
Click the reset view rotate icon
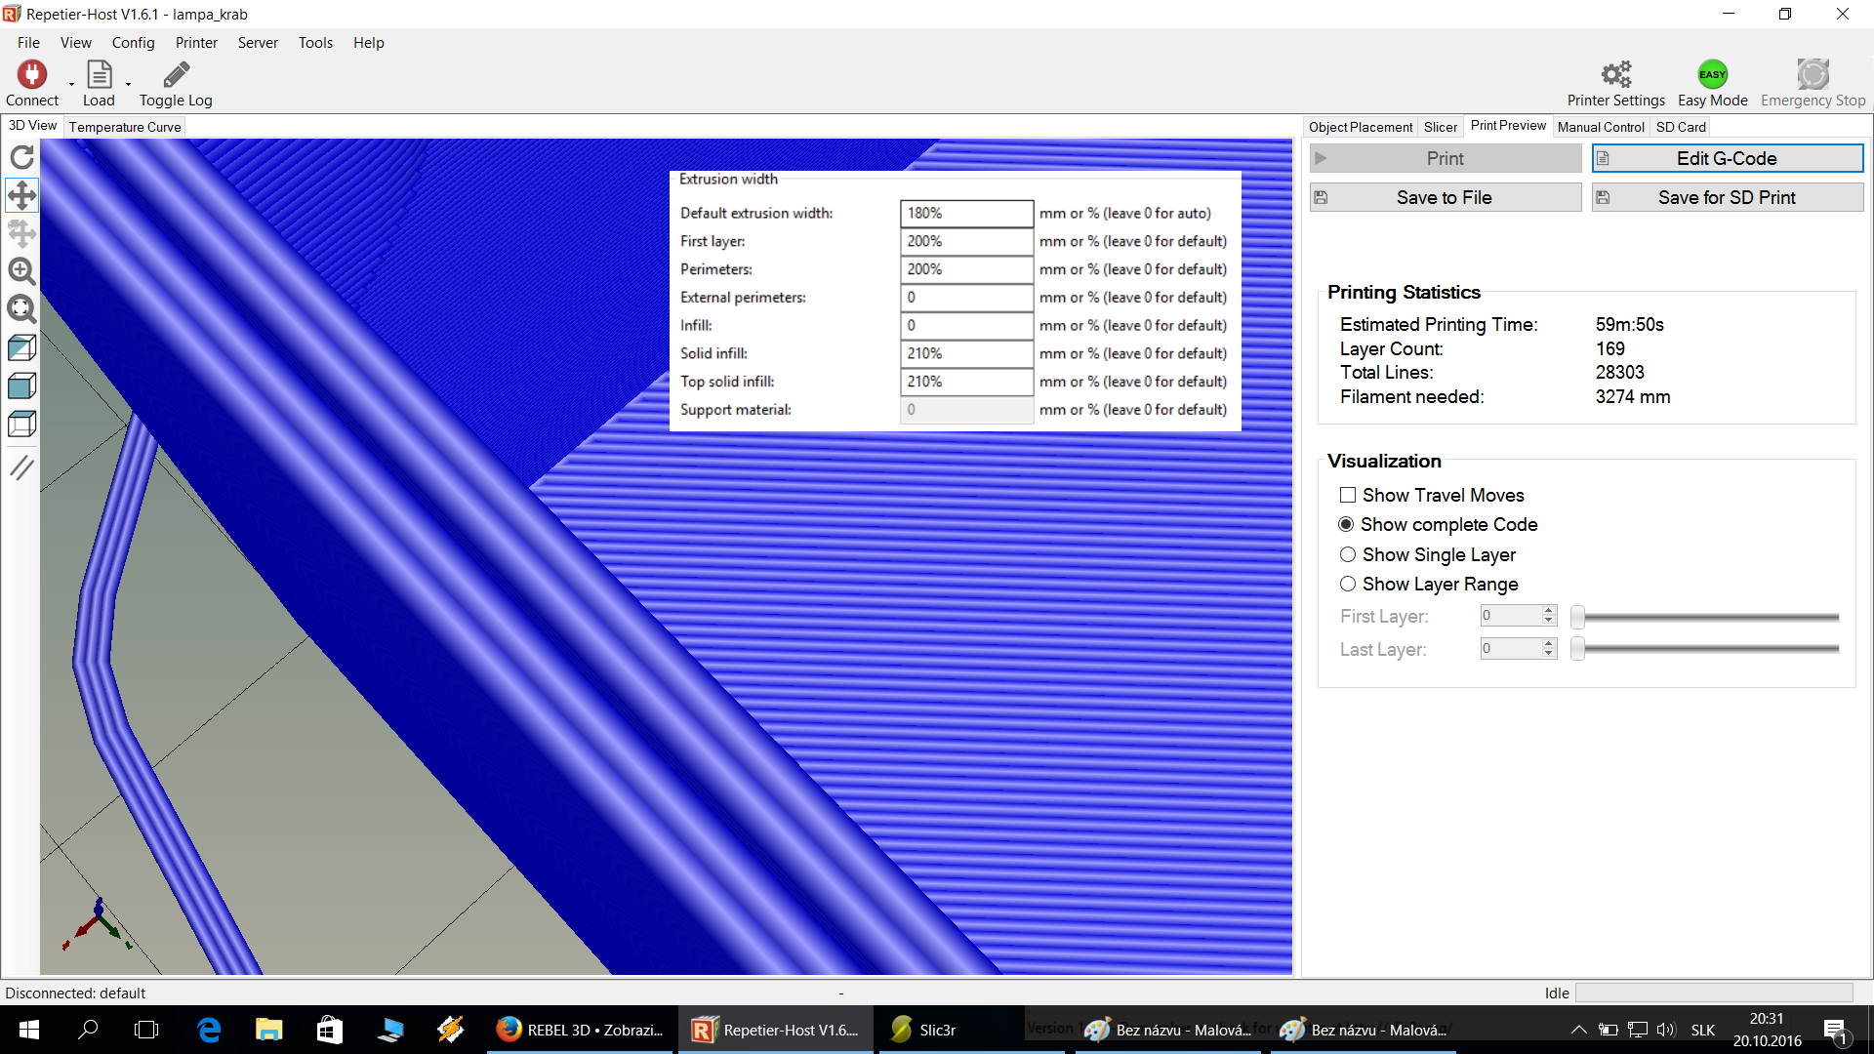[21, 157]
